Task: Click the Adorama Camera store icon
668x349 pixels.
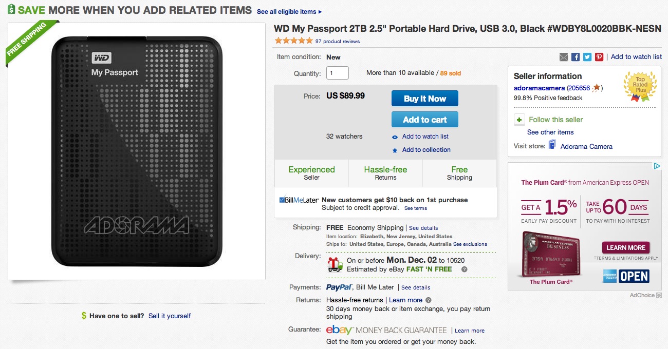Action: 552,146
